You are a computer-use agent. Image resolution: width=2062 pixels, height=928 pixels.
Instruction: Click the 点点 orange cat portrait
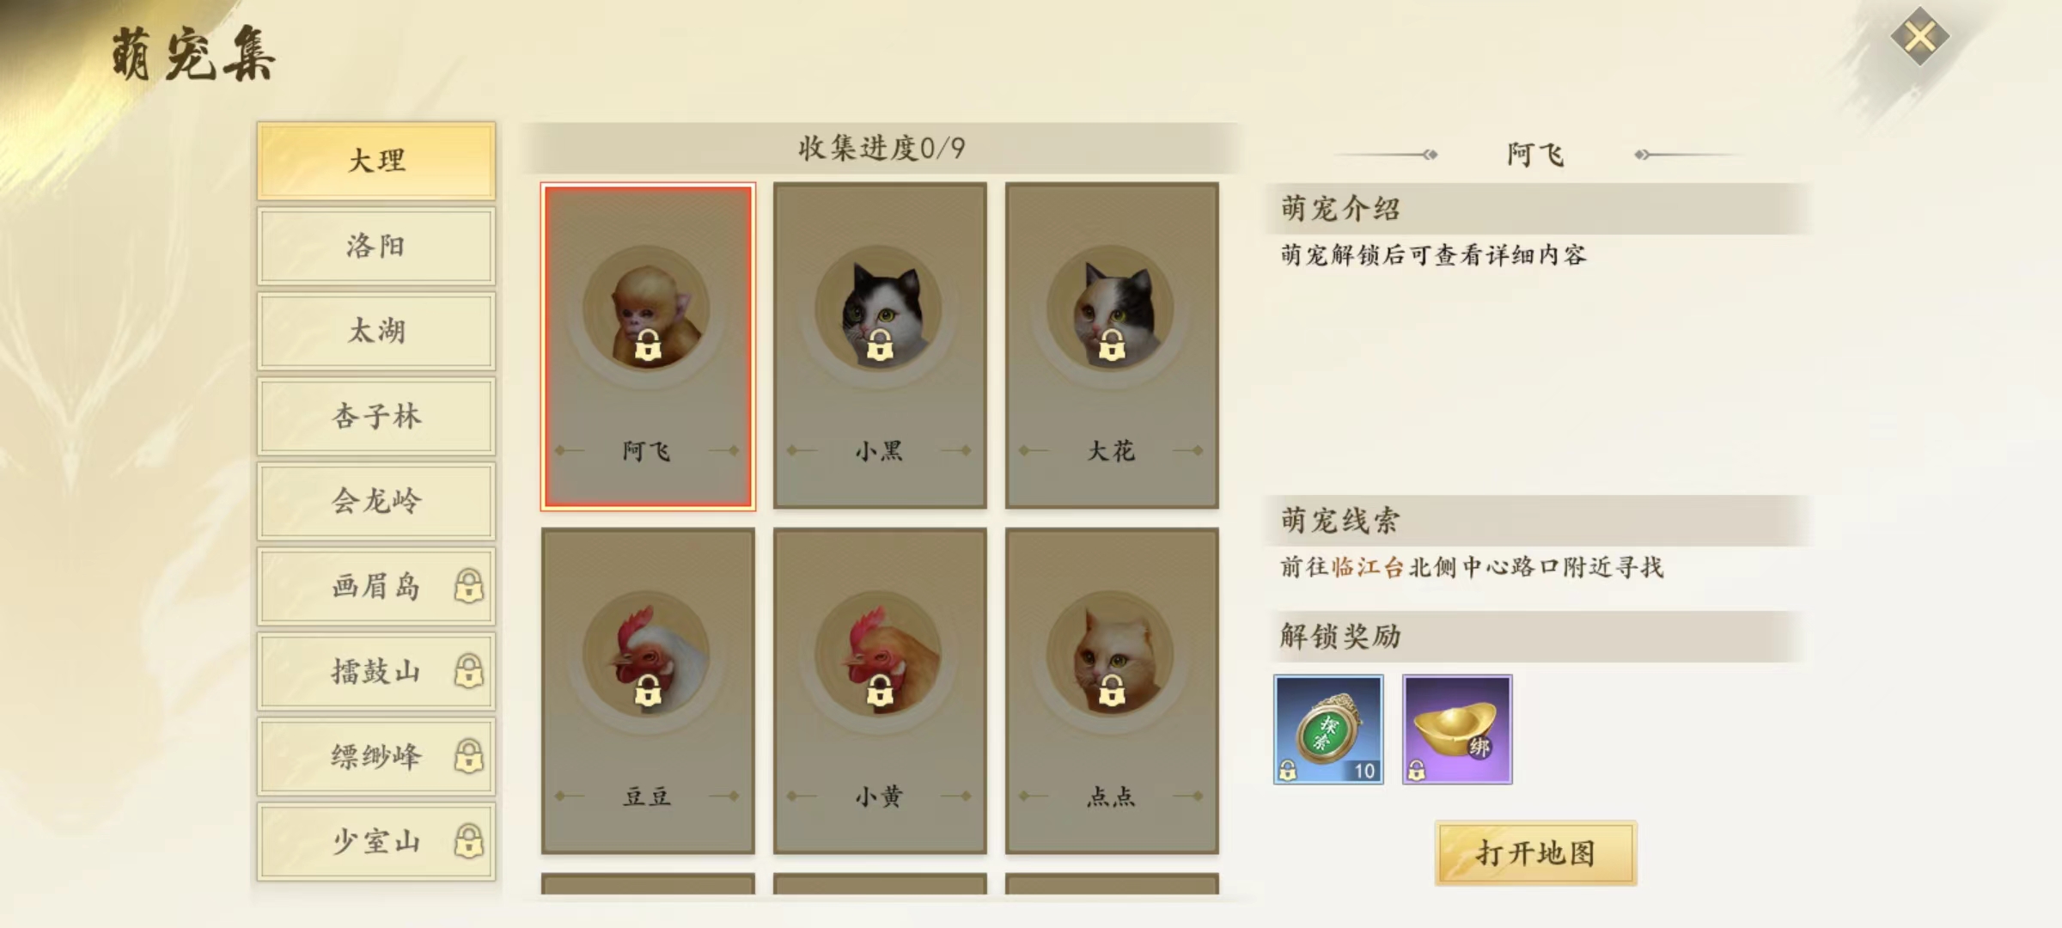(x=1111, y=656)
